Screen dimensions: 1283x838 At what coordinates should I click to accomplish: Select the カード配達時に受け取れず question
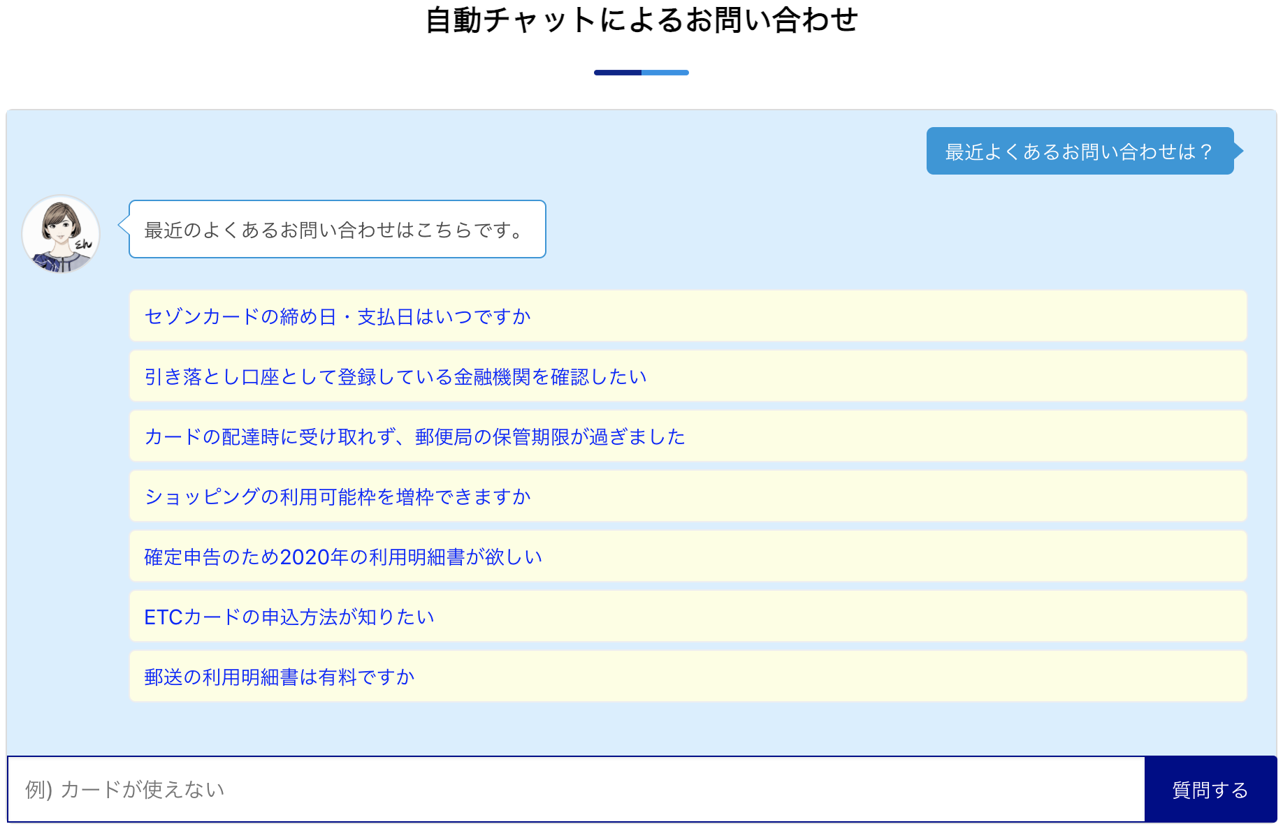415,436
